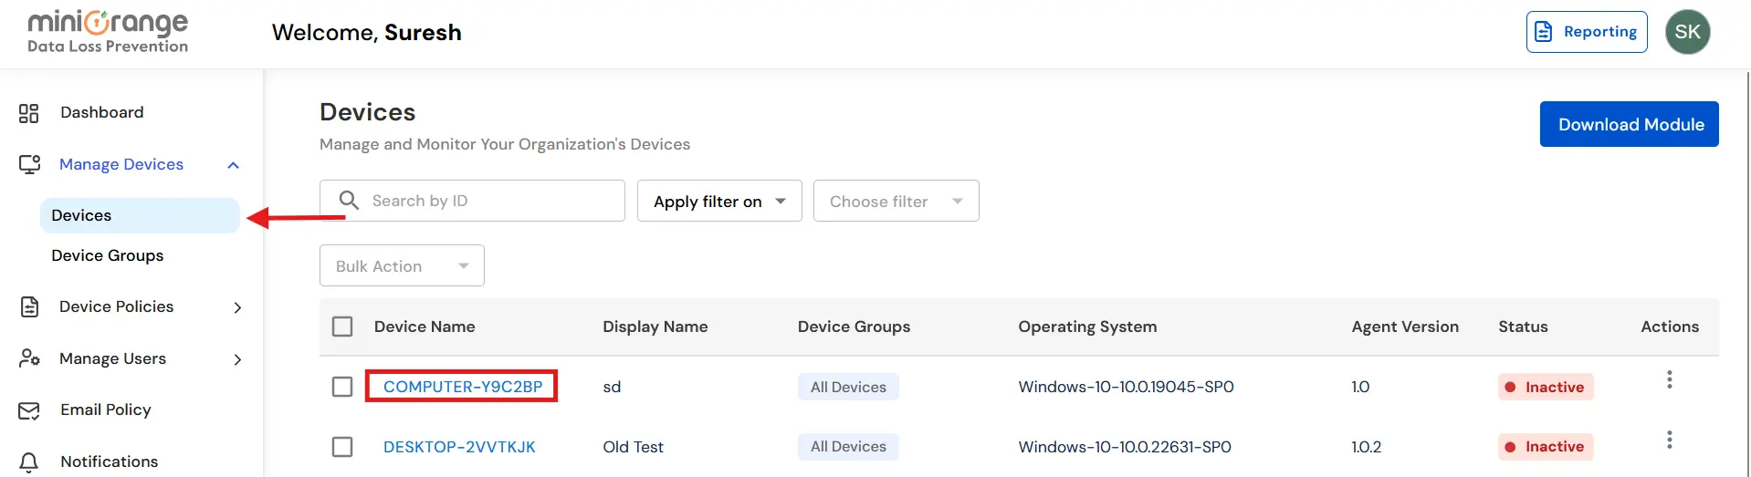Screen dimensions: 1751x477
Task: Click the Reporting document icon
Action: point(1544,32)
